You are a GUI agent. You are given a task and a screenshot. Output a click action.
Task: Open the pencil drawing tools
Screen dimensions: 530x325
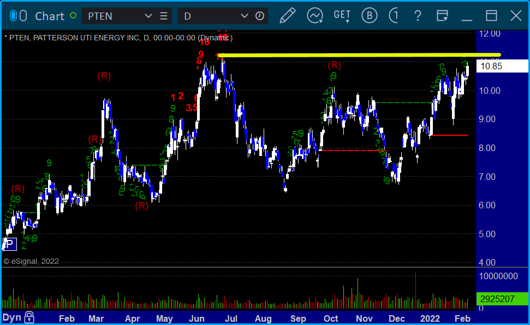[x=287, y=16]
